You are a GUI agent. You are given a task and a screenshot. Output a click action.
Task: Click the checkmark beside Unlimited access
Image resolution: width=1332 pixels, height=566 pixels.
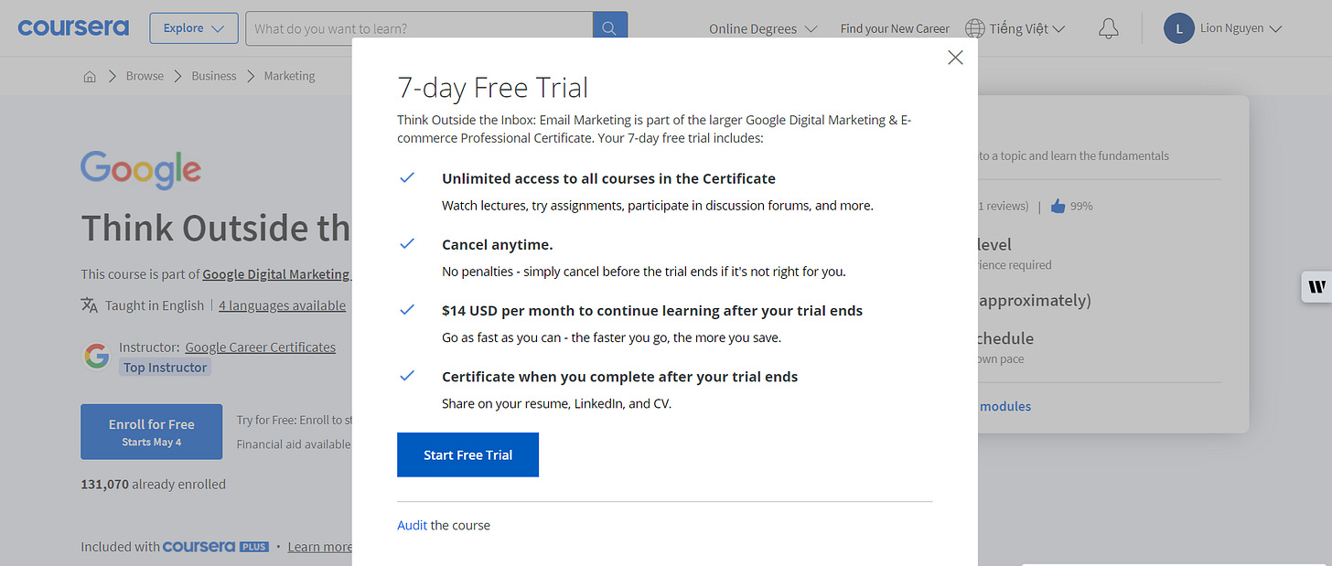click(x=407, y=177)
